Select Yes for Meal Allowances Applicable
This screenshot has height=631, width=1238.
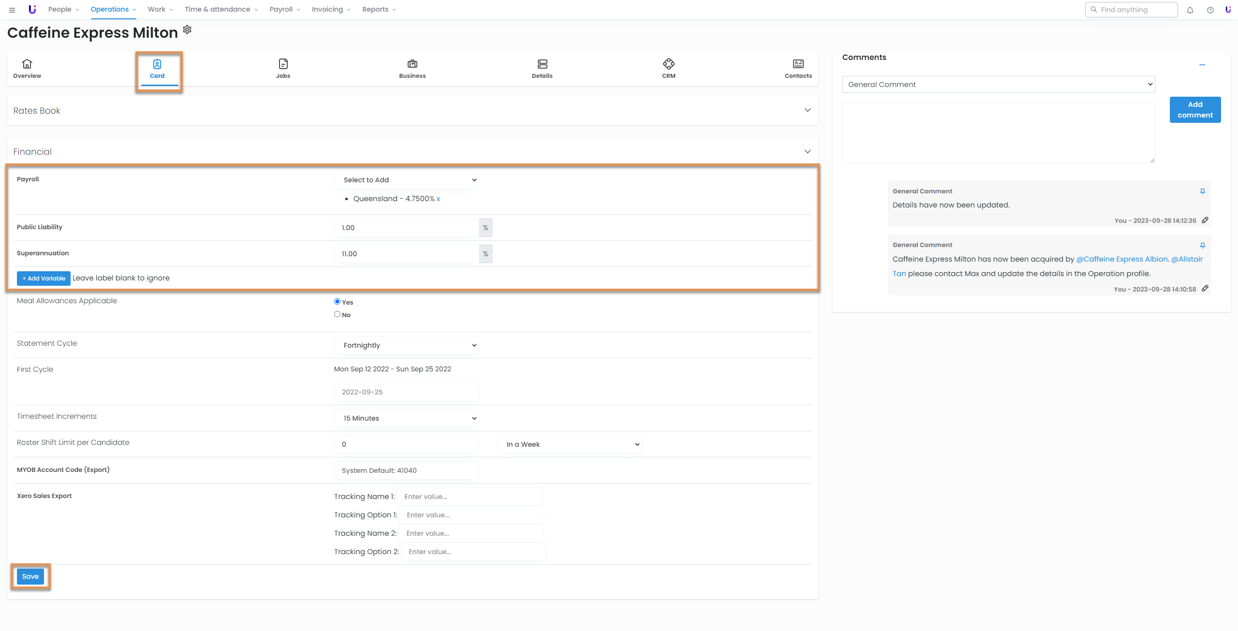(337, 302)
